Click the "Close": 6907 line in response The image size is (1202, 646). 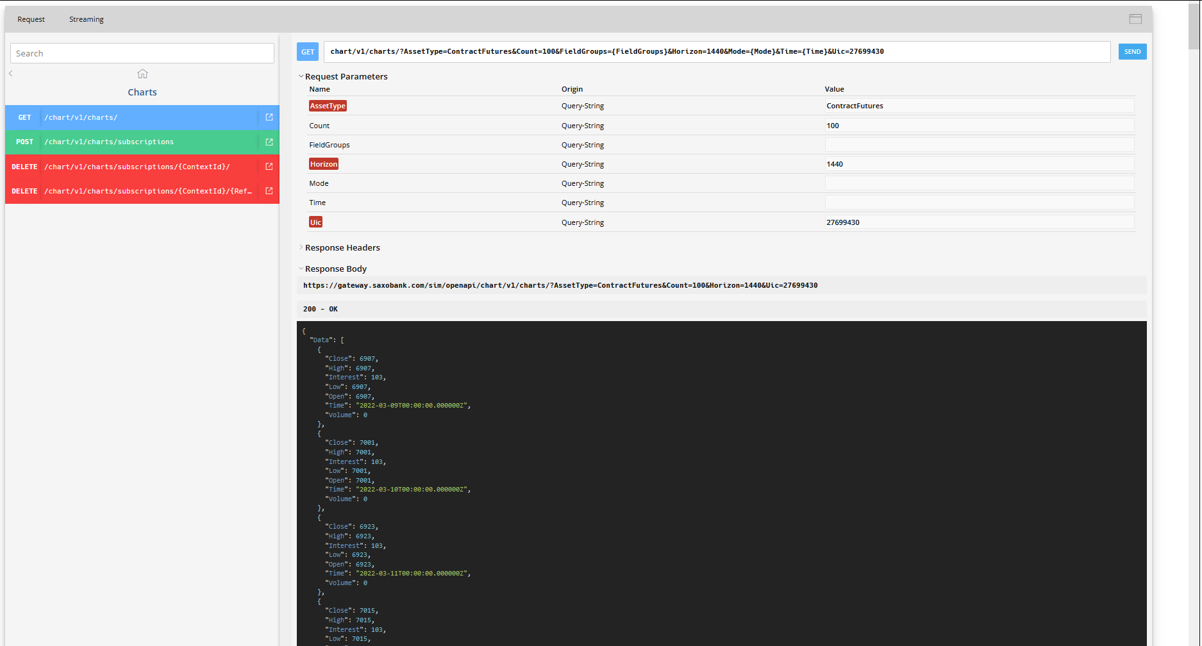coord(351,359)
